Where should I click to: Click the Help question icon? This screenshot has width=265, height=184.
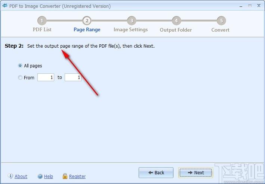[40, 176]
